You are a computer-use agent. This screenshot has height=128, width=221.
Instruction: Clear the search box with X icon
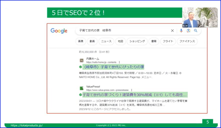pos(172,30)
